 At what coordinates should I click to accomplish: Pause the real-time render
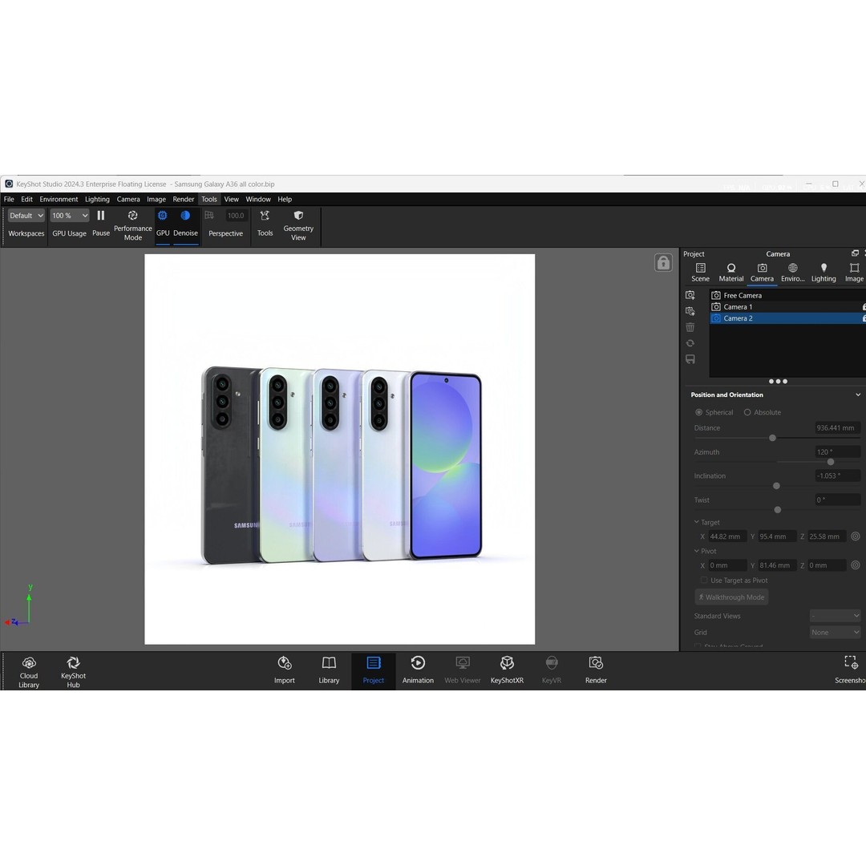100,223
